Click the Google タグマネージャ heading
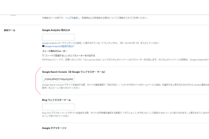The image size is (209, 139). 54,128
